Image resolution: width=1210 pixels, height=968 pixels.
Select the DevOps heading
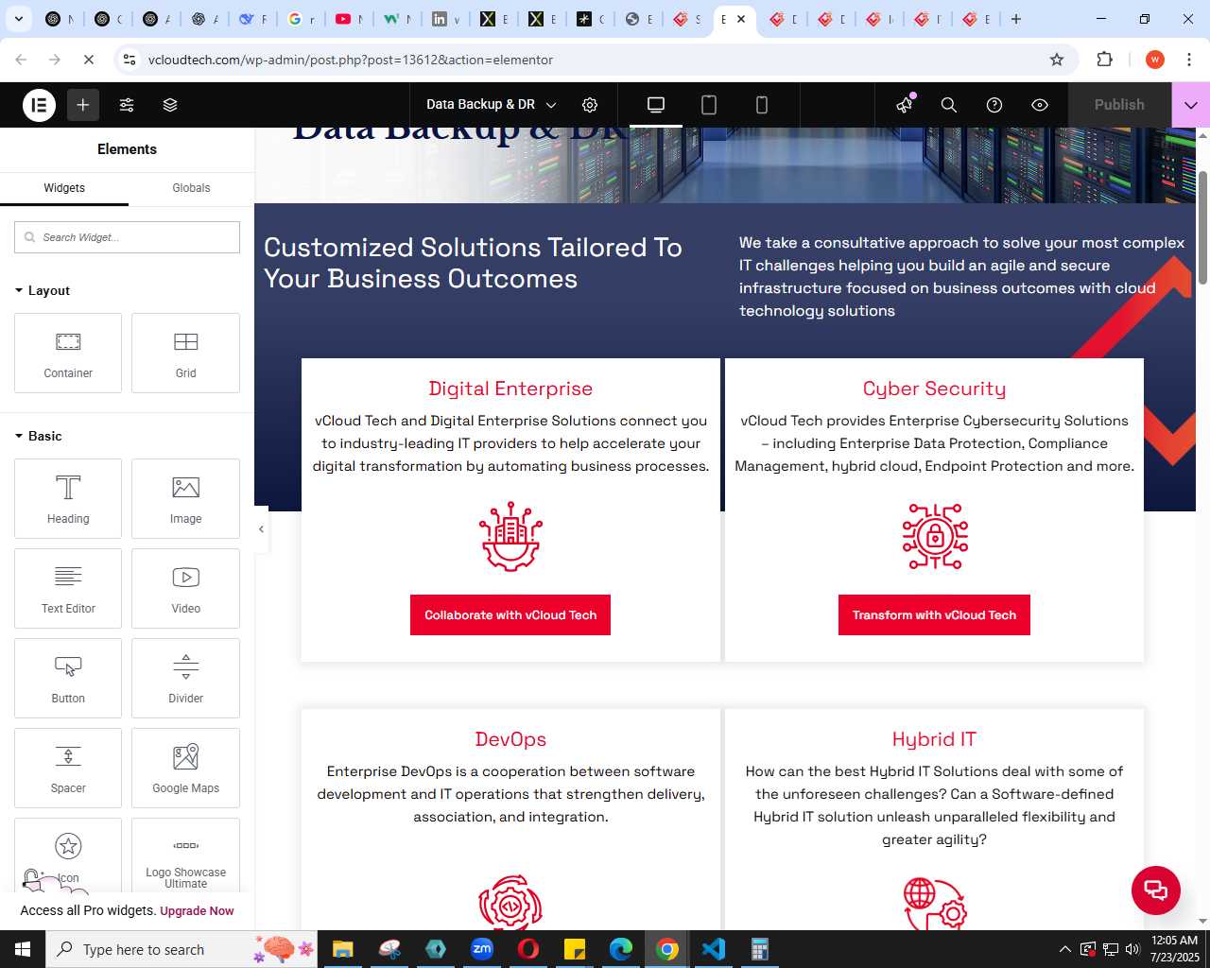point(510,739)
